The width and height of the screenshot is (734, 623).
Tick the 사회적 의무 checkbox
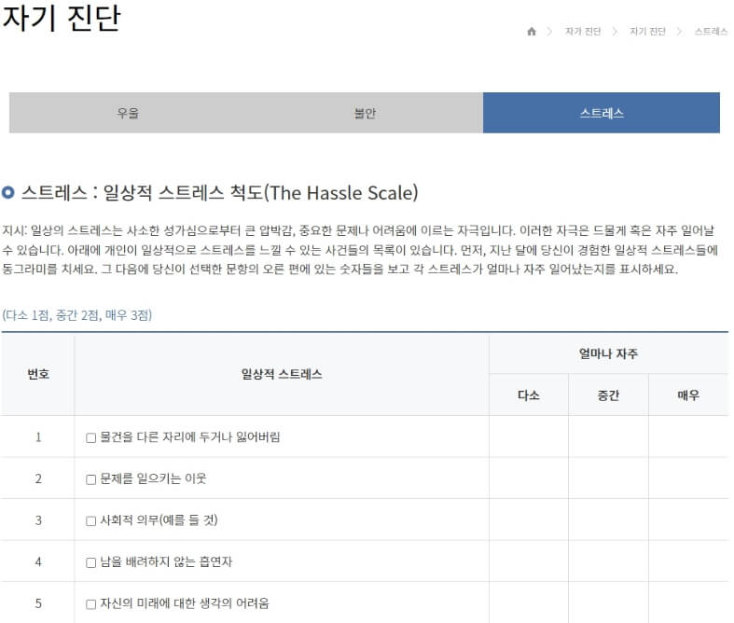click(x=90, y=521)
